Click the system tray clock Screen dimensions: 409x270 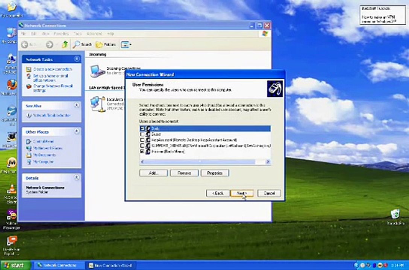point(398,265)
